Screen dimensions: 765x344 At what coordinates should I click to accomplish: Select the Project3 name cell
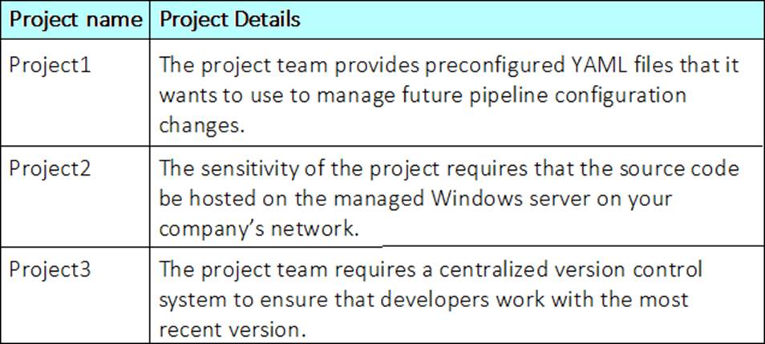point(50,269)
